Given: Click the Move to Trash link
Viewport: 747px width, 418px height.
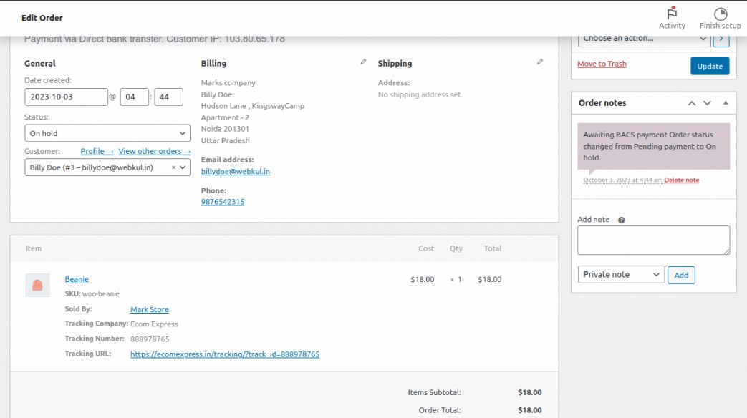Looking at the screenshot, I should pyautogui.click(x=602, y=64).
